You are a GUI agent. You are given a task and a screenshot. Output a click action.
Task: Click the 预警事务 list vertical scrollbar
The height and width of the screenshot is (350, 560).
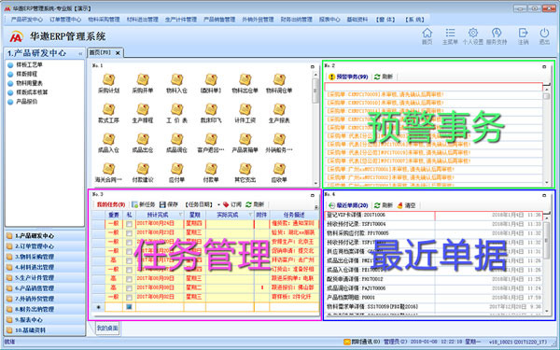[546, 135]
